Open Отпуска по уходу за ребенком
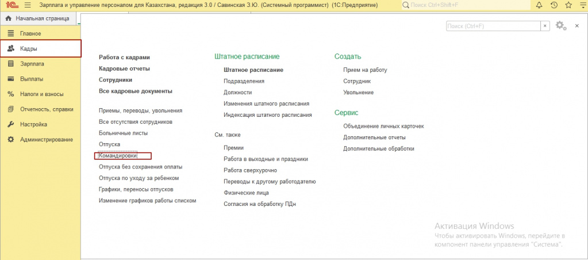 (x=139, y=178)
